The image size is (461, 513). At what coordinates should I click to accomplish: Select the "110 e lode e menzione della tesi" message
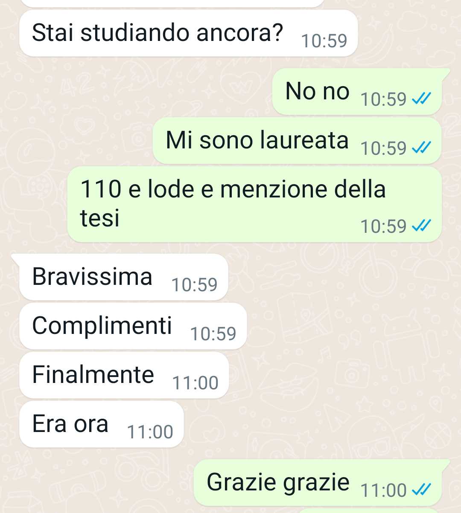point(254,204)
